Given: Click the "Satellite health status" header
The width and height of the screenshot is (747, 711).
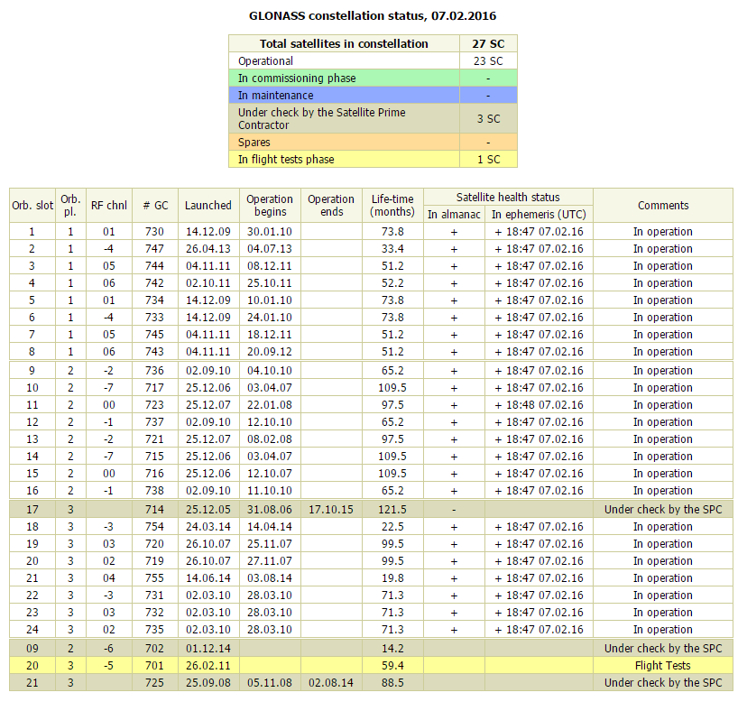Looking at the screenshot, I should (508, 198).
